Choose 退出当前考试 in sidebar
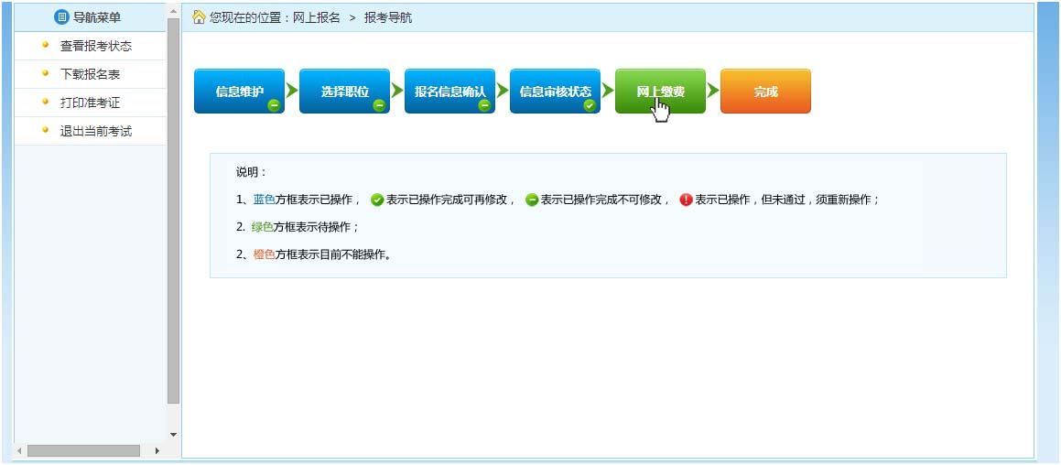This screenshot has width=1061, height=465. (96, 131)
